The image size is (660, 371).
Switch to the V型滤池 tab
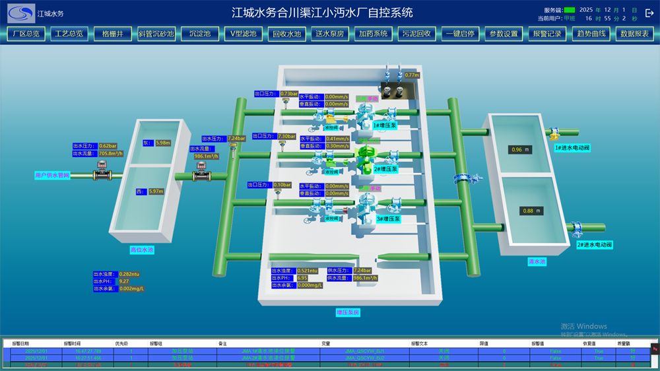pyautogui.click(x=244, y=34)
